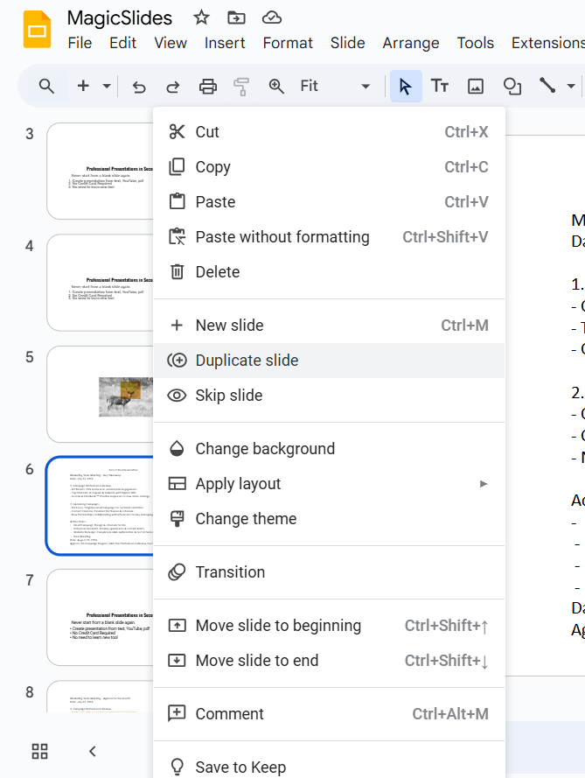Toggle Skip slide in context menu
This screenshot has height=778, width=585.
(229, 396)
